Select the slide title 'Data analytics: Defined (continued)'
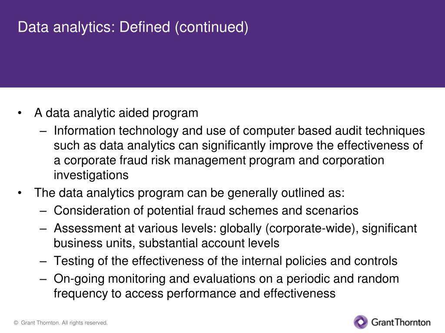 pos(133,27)
